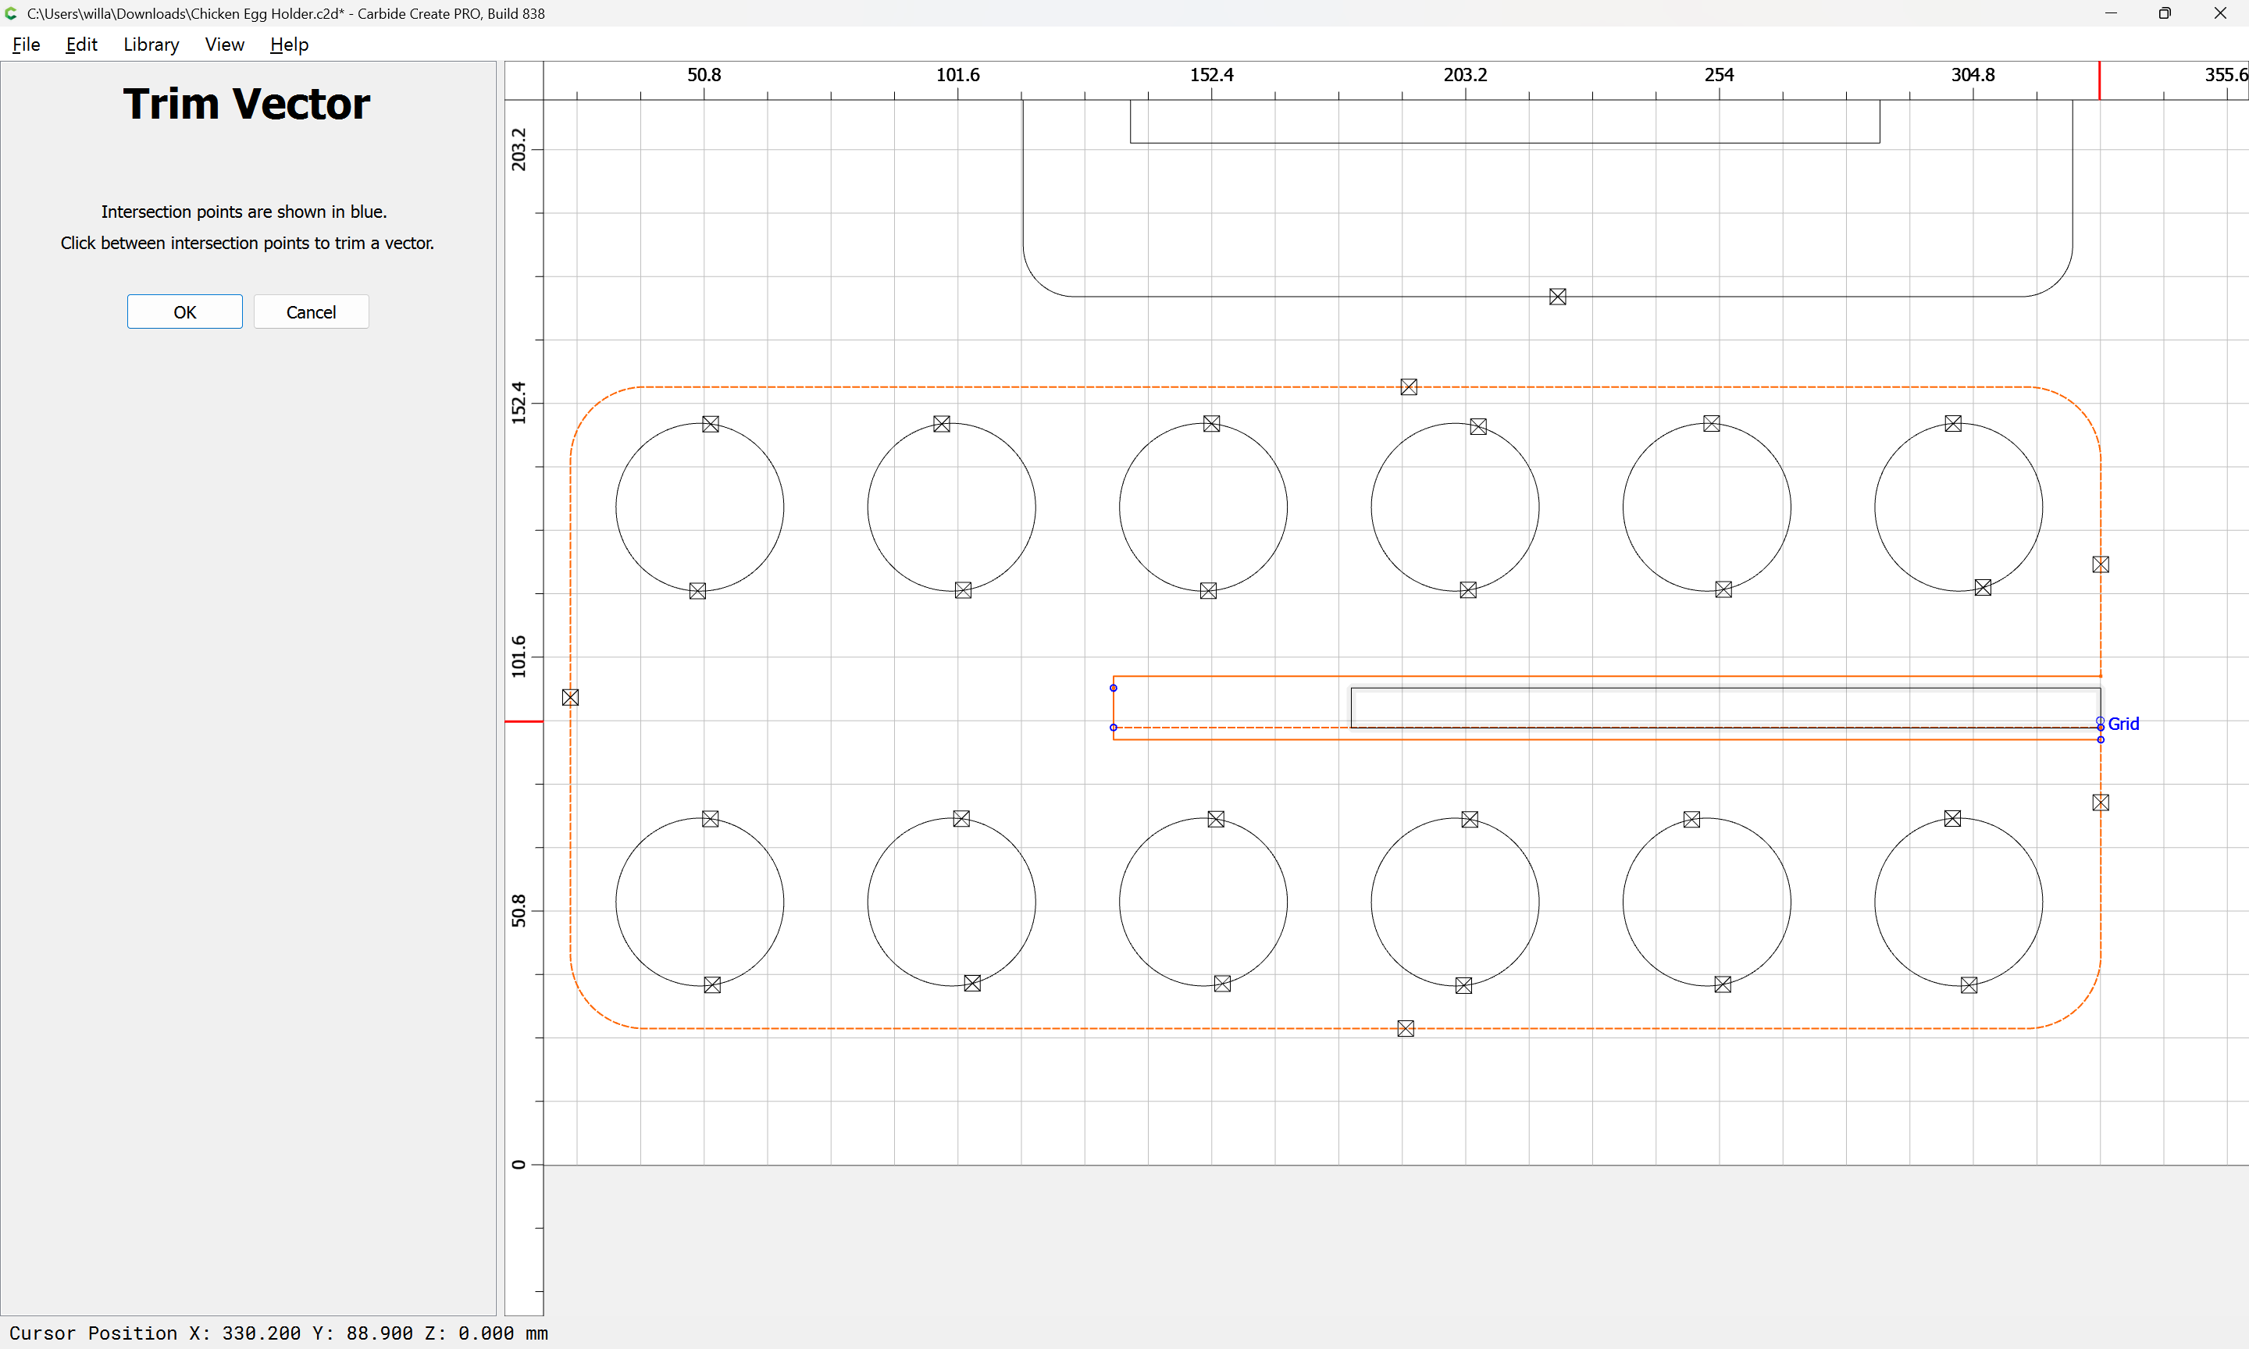Open the File menu
Image resolution: width=2249 pixels, height=1349 pixels.
pyautogui.click(x=26, y=44)
